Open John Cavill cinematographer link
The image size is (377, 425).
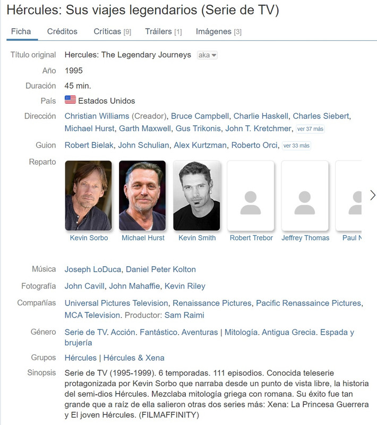(x=84, y=286)
